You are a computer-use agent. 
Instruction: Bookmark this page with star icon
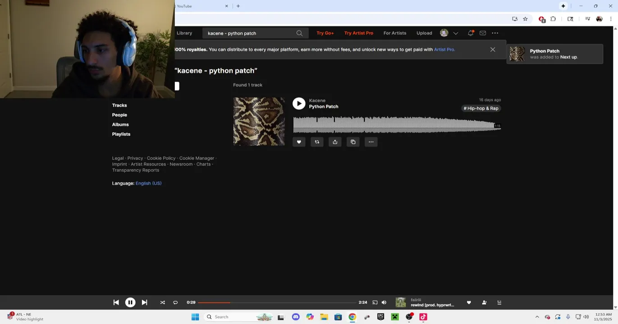525,19
